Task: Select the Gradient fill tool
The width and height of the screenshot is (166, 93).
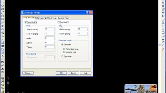Action: (x=3, y=46)
